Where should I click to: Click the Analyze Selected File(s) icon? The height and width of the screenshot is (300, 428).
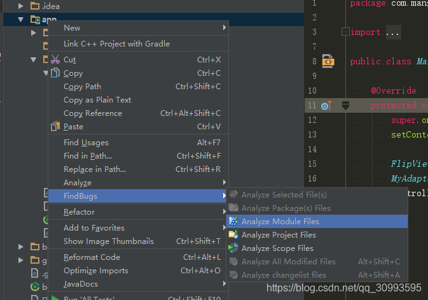(x=233, y=194)
